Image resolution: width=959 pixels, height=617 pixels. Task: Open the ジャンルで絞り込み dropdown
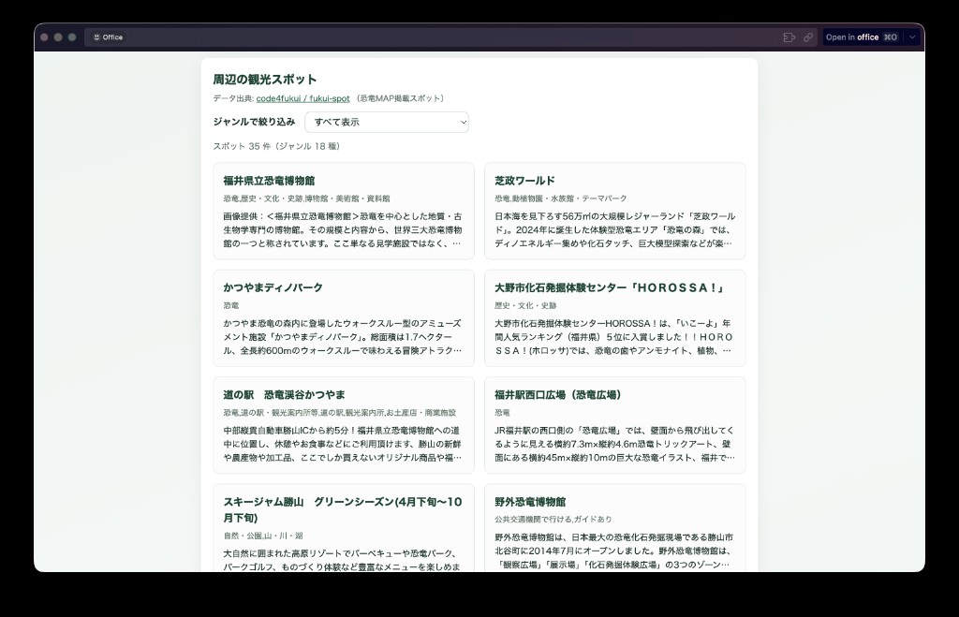click(386, 122)
